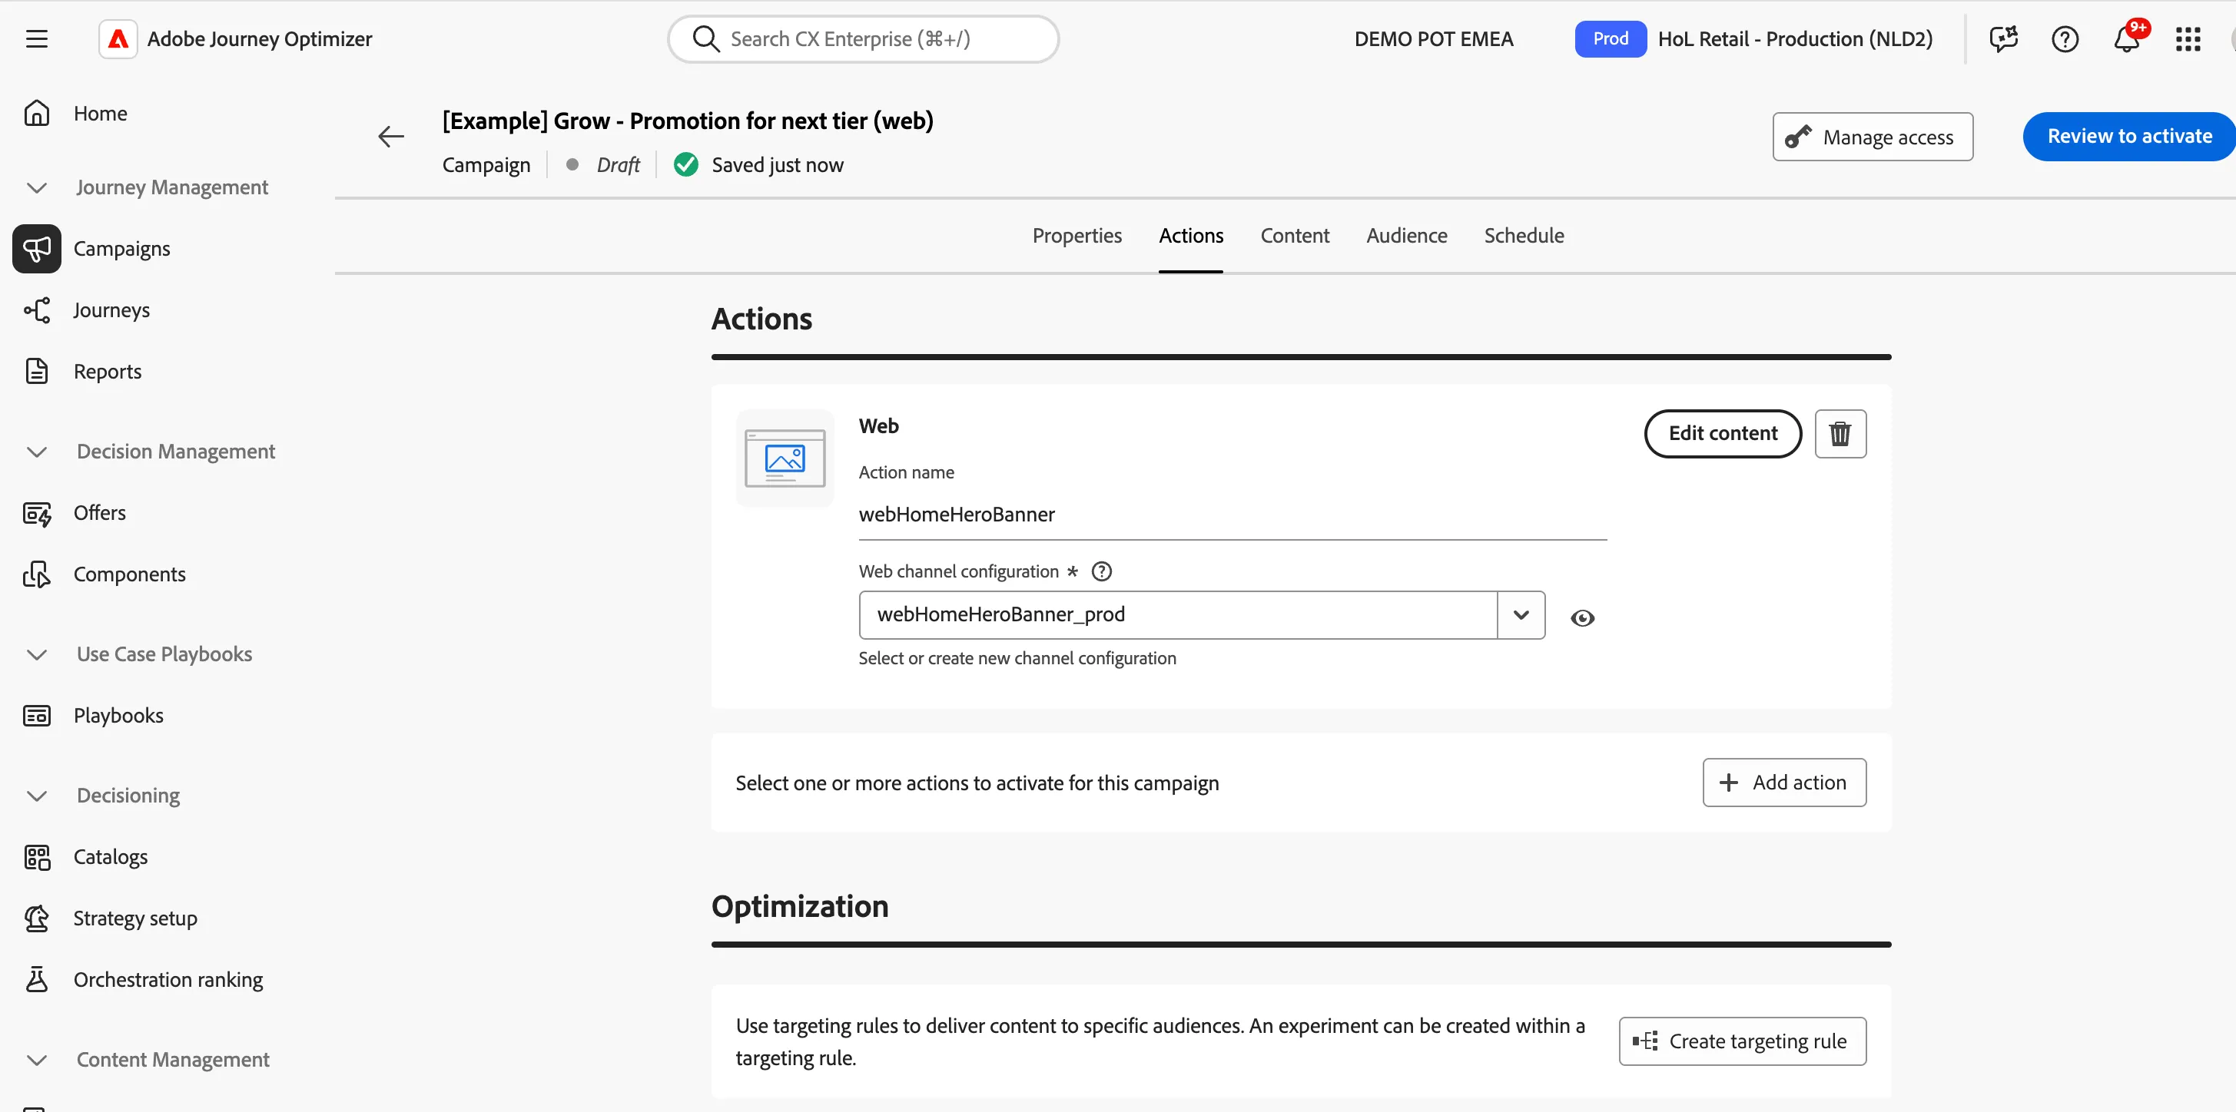
Task: Open the Home sidebar item
Action: [100, 114]
